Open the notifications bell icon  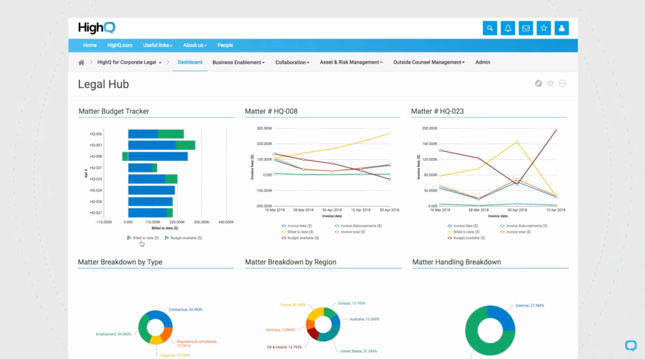[x=508, y=28]
